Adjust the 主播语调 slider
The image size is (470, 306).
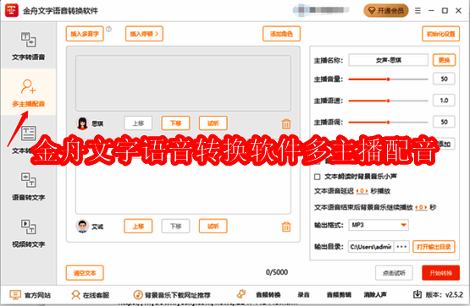pos(388,123)
